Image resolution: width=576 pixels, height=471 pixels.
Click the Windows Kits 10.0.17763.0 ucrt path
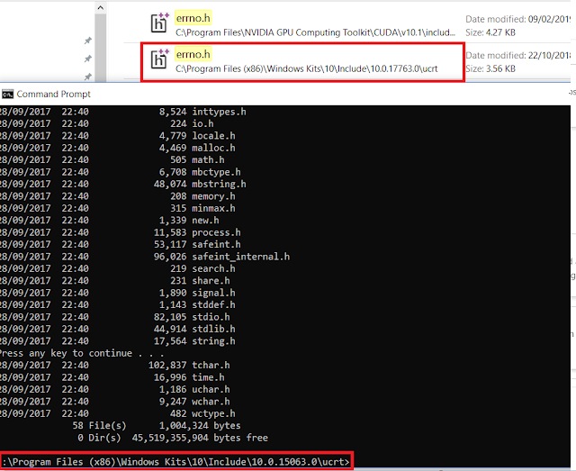306,68
